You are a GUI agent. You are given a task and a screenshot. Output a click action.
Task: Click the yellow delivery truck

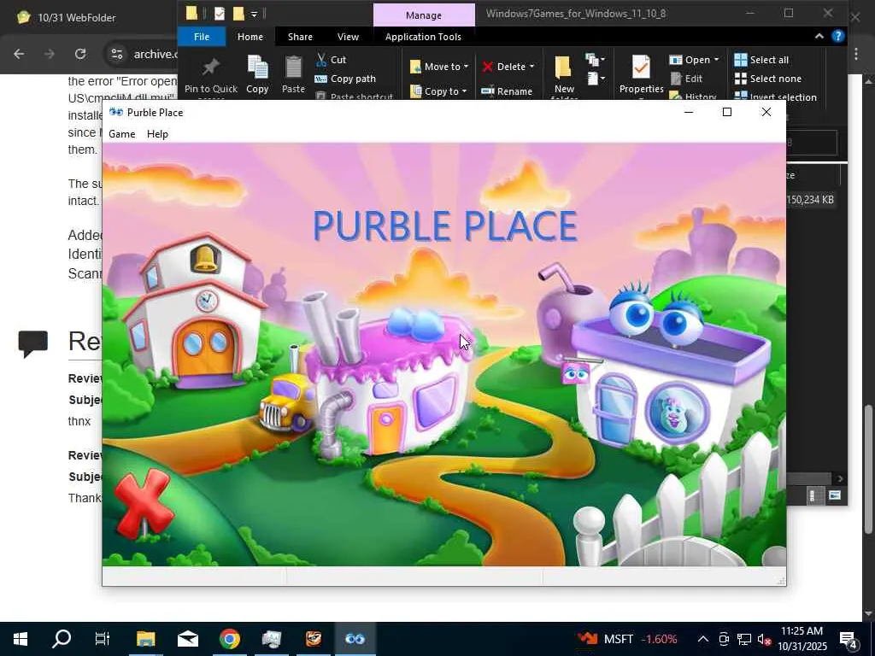point(286,403)
